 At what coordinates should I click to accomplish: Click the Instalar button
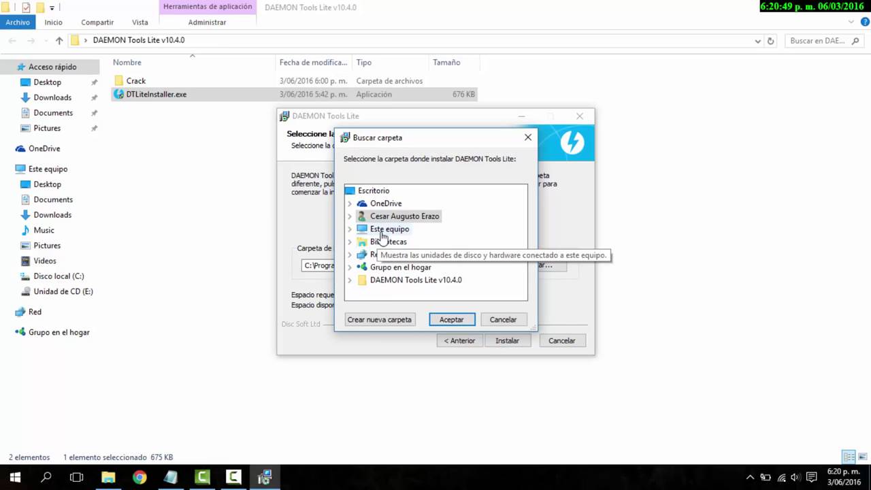pyautogui.click(x=507, y=340)
